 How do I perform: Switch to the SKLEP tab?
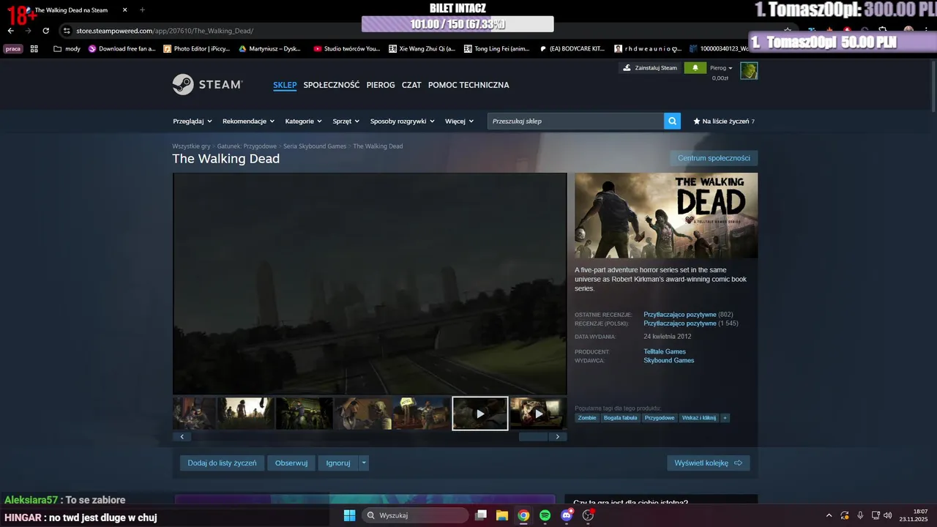(285, 85)
